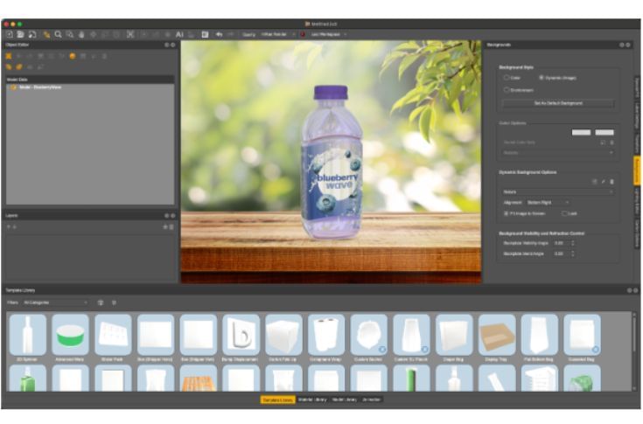
Task: Click the undo arrow icon
Action: point(219,34)
